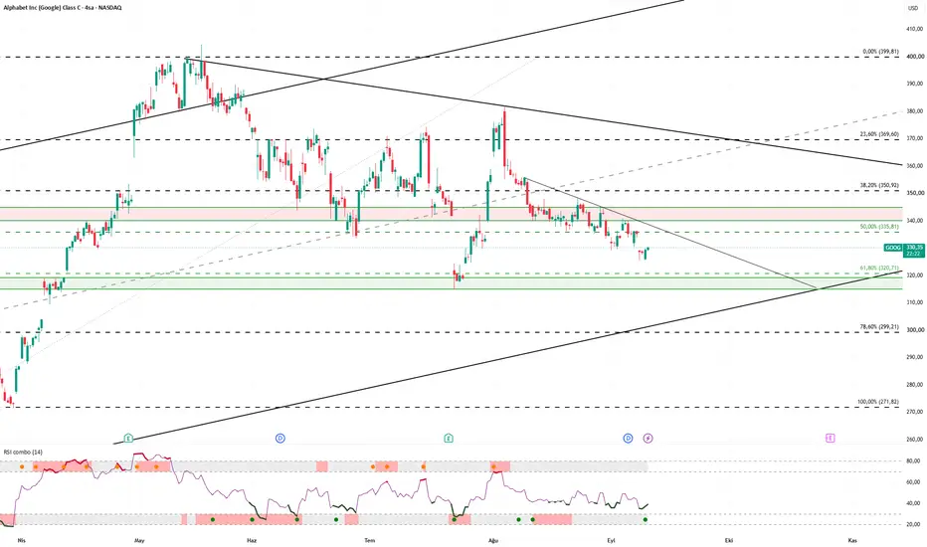The image size is (927, 547).
Task: Click the purple lightning event icon
Action: 648,439
